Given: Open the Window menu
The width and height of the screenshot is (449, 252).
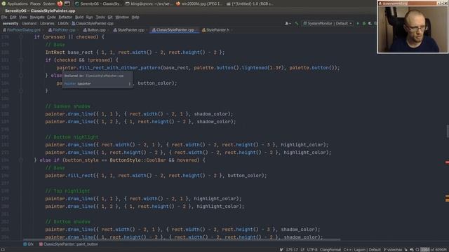Looking at the screenshot, I should (122, 17).
